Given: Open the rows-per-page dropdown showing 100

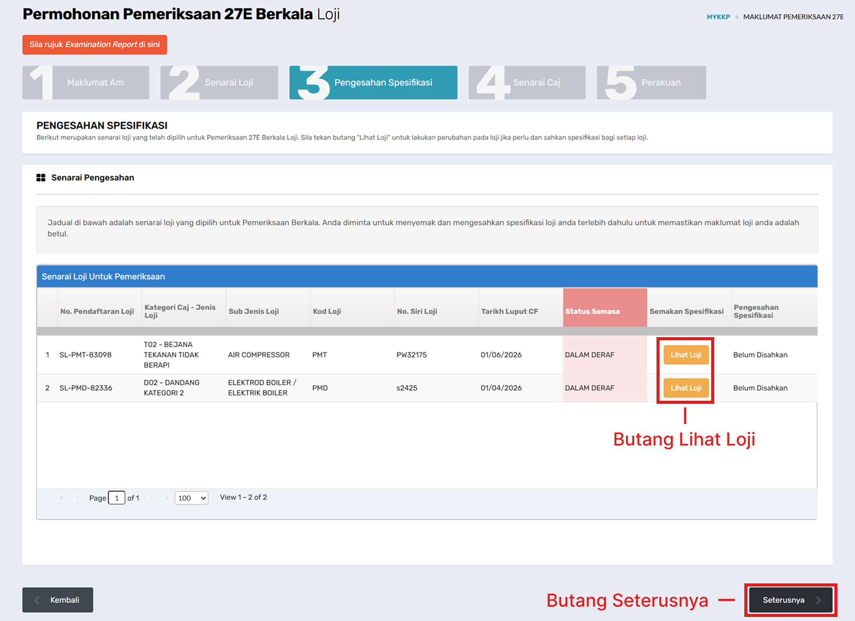Looking at the screenshot, I should pyautogui.click(x=191, y=498).
